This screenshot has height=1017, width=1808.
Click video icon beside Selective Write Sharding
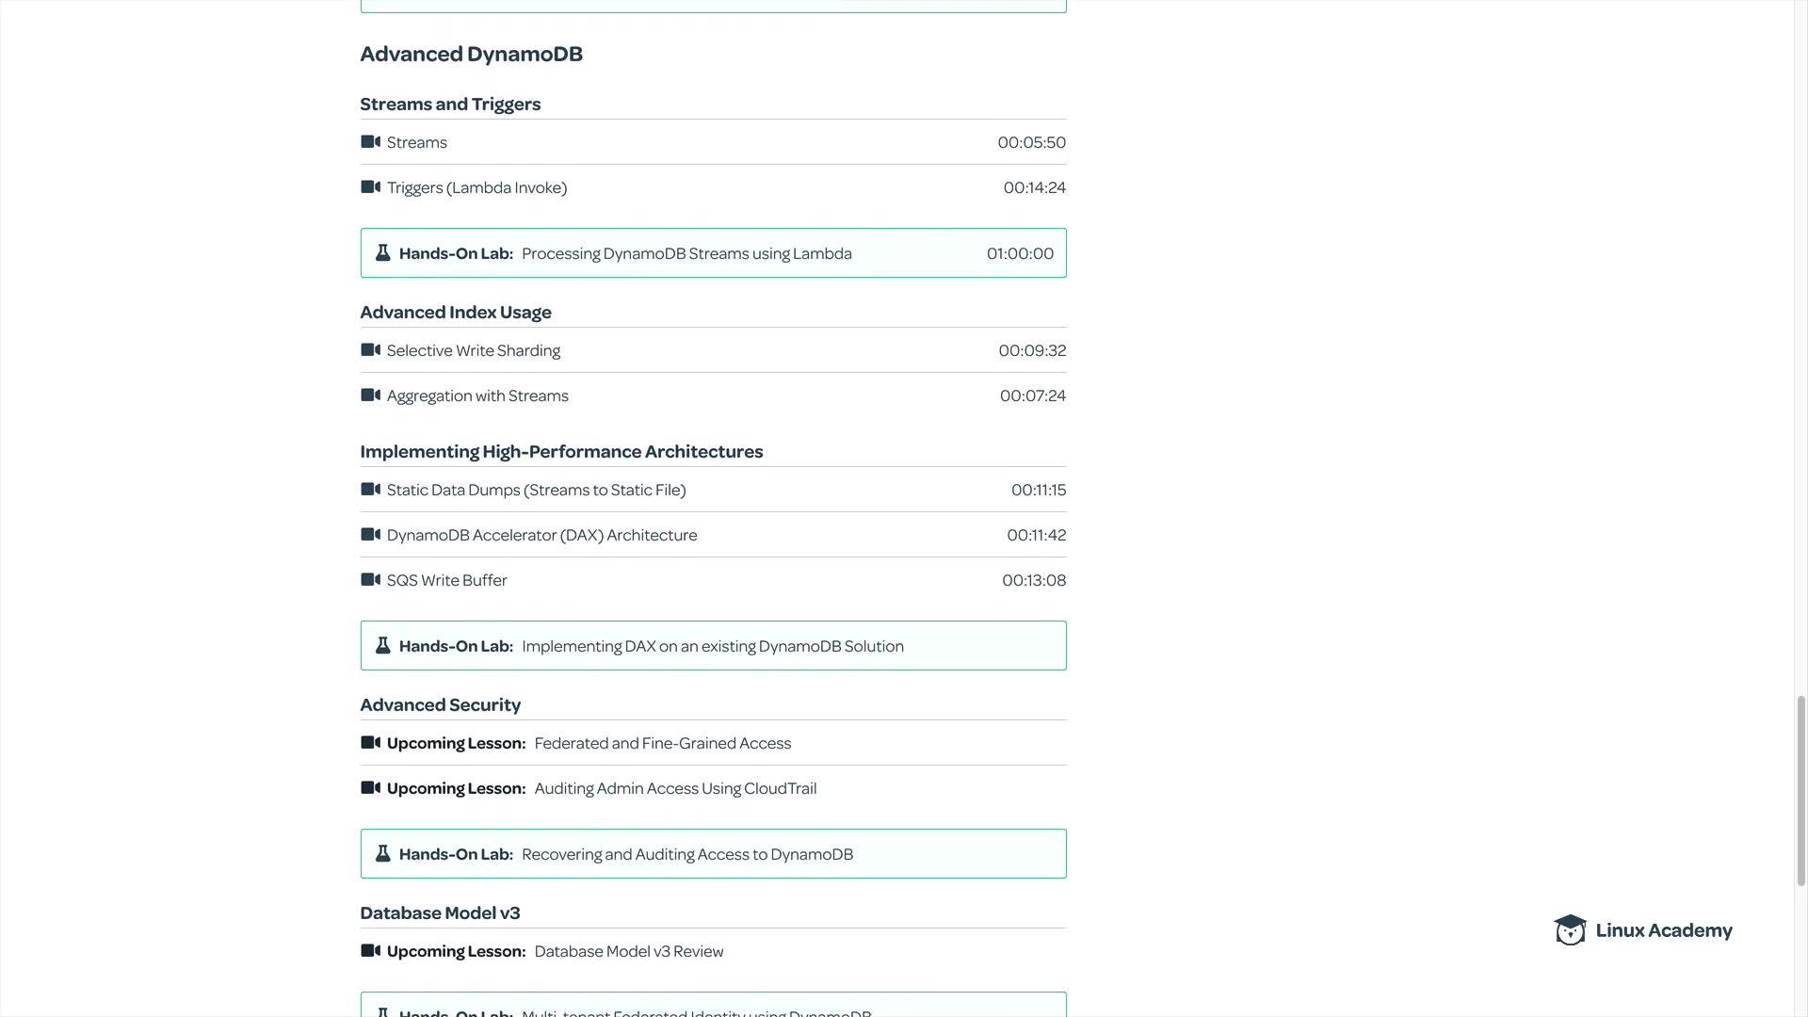pyautogui.click(x=370, y=350)
